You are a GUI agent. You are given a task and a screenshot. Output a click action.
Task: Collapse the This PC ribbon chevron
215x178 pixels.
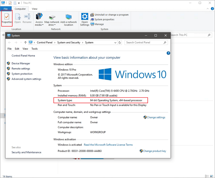(208, 9)
